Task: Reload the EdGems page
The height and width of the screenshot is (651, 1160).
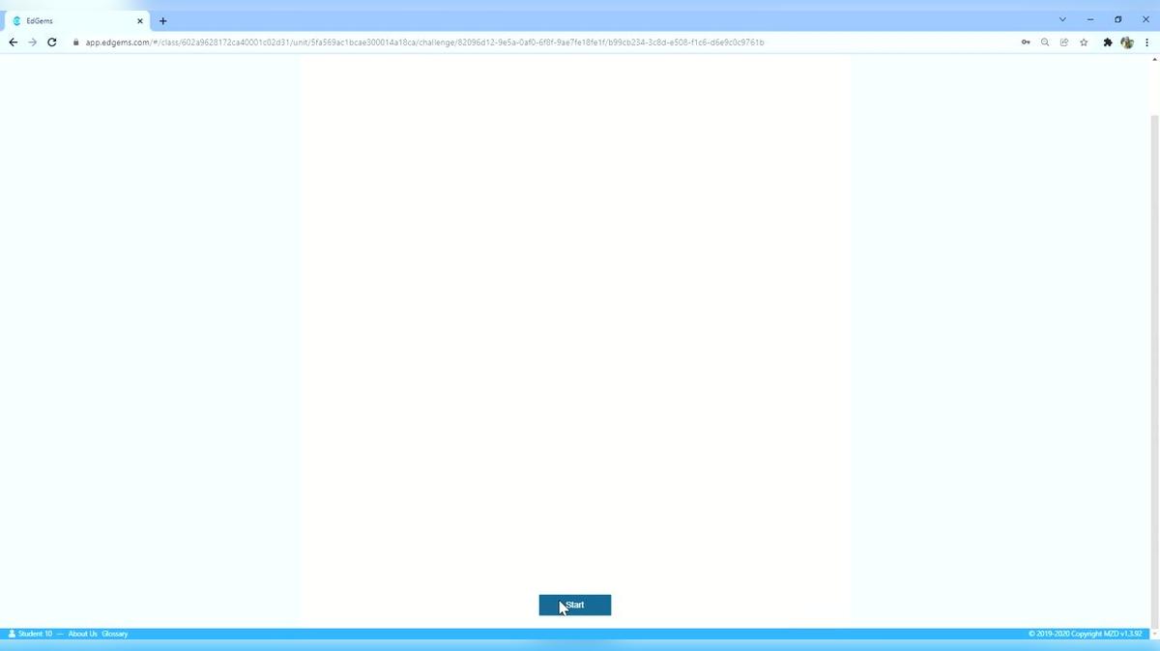Action: [52, 42]
